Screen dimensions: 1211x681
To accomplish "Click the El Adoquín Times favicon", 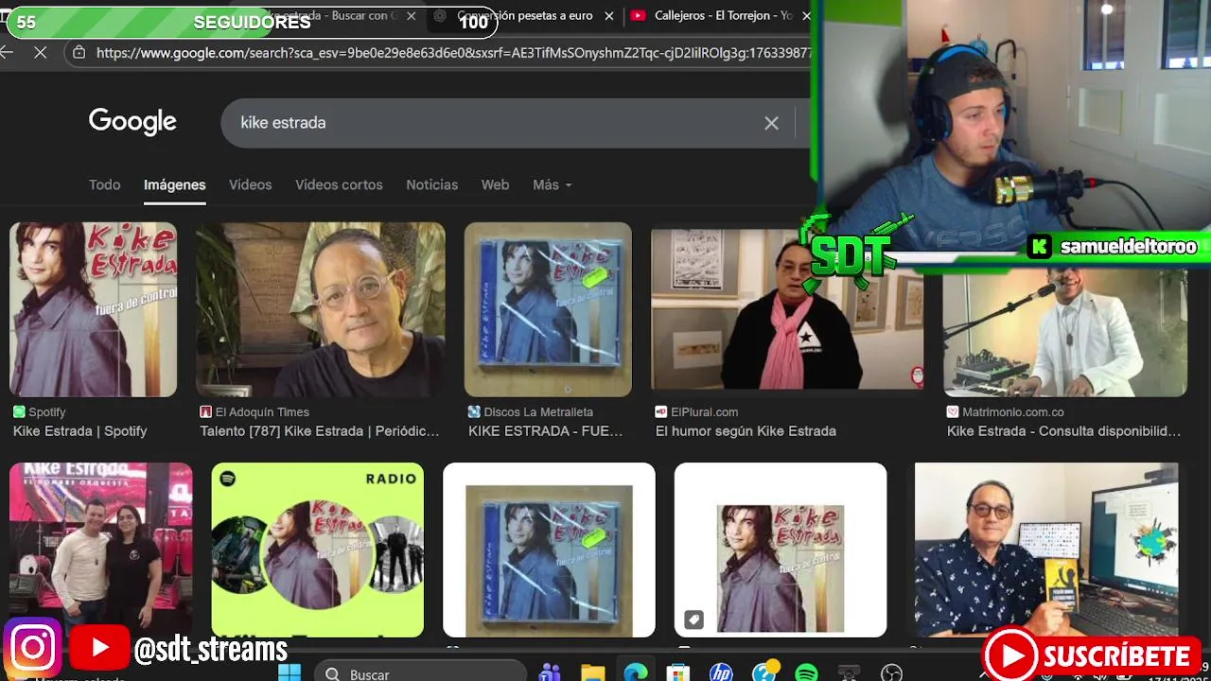I will (205, 412).
